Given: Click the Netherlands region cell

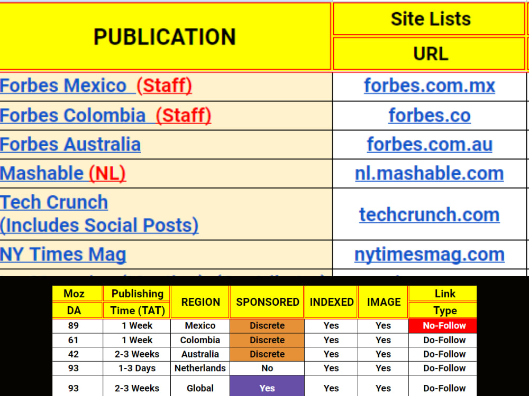Looking at the screenshot, I should tap(200, 369).
